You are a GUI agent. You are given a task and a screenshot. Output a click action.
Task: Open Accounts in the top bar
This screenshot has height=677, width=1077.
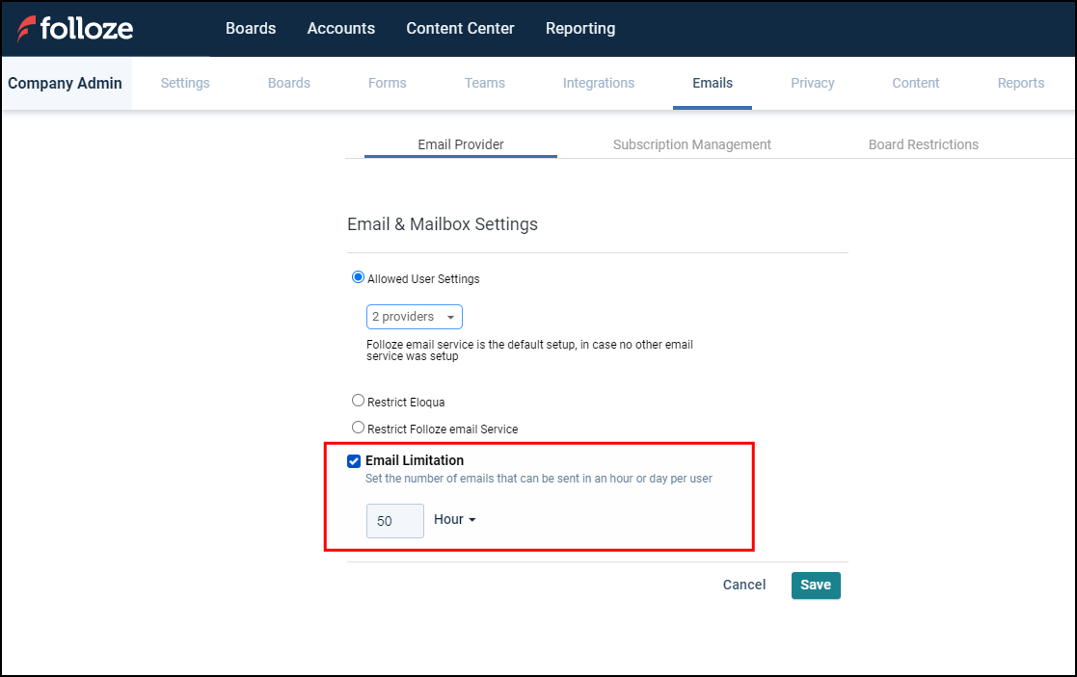[x=340, y=28]
